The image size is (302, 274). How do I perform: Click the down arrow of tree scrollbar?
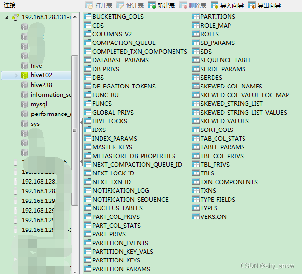click(75, 272)
